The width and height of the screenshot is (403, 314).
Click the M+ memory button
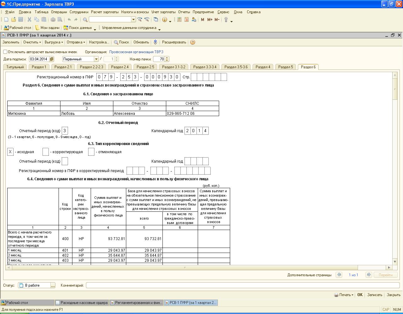click(x=210, y=20)
